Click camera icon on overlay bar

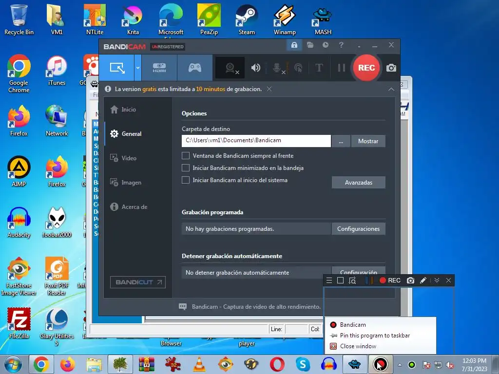coord(410,280)
